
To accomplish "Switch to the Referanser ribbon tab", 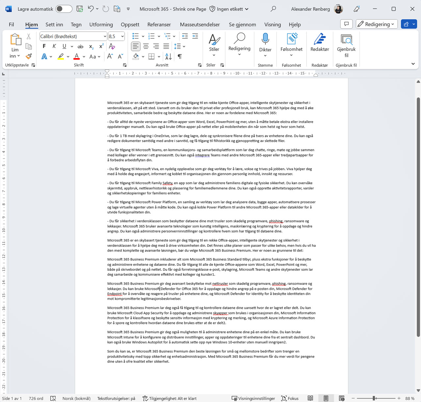I will click(159, 24).
